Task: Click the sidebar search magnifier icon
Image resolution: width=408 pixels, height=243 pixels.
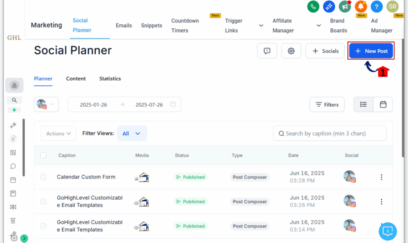Action: pyautogui.click(x=14, y=100)
